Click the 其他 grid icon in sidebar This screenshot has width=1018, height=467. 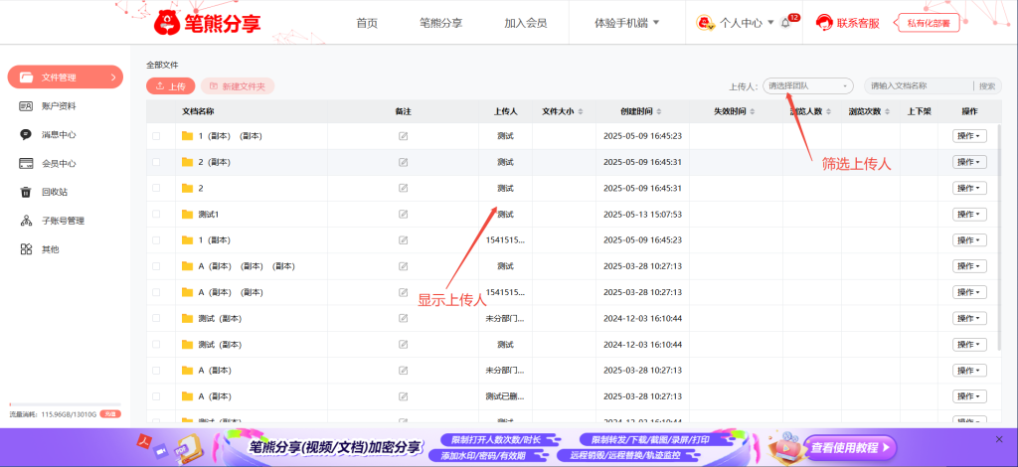(26, 249)
